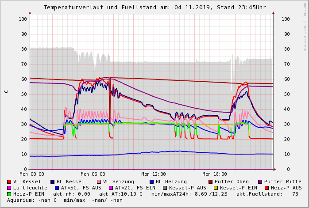Click the green Heiz-P EIN swatch
The image size is (309, 208).
click(9, 194)
